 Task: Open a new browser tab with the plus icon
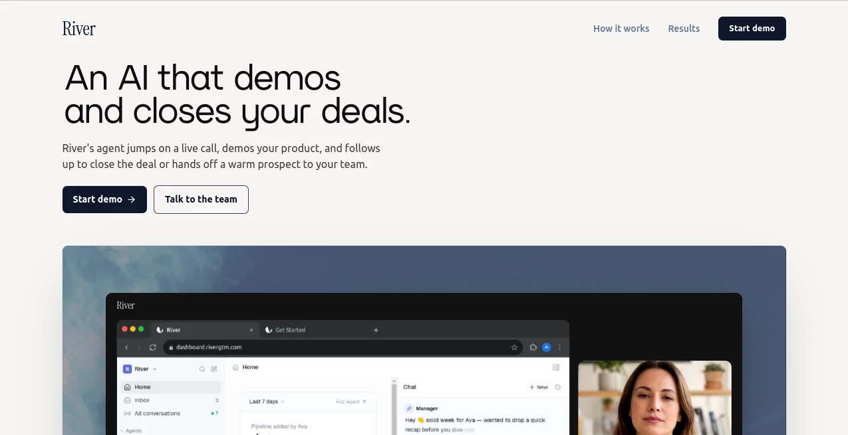point(376,329)
